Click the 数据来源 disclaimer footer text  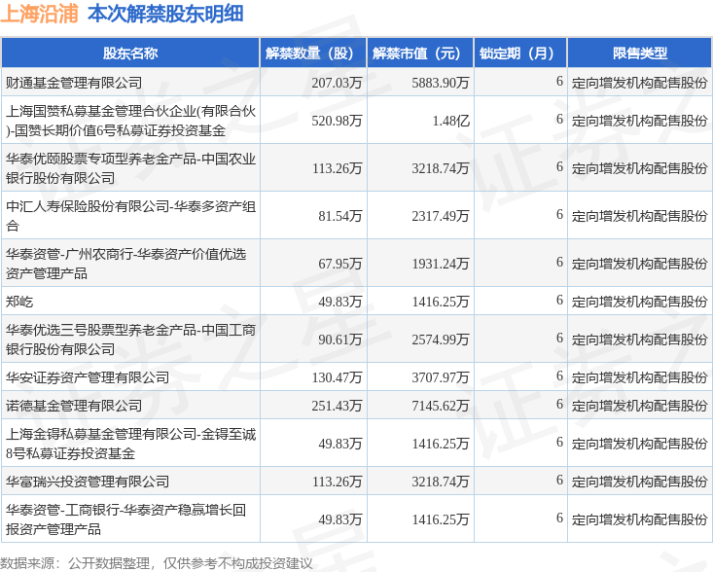157,564
